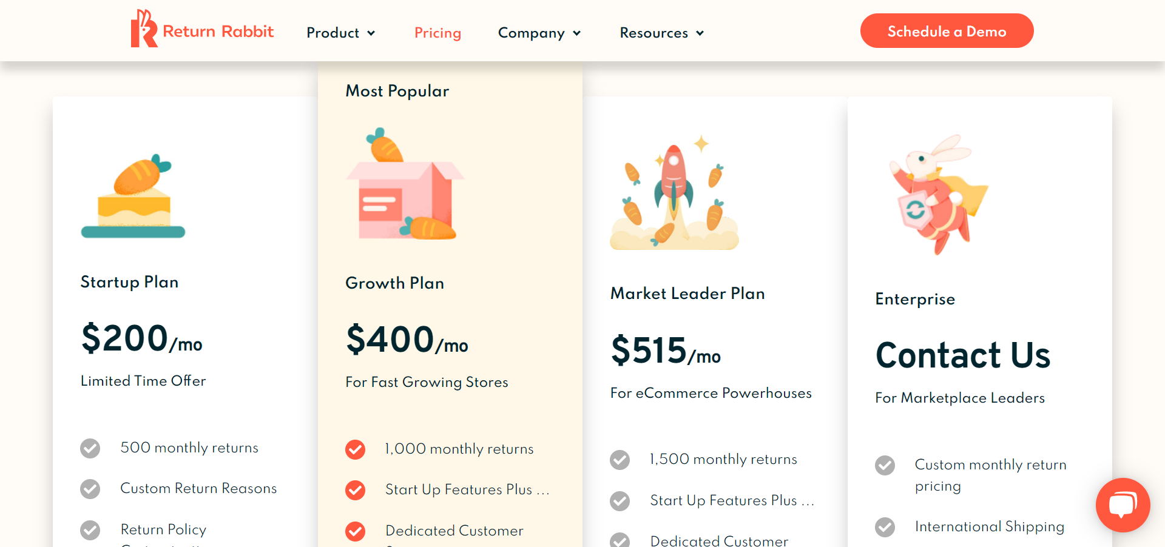Expand the Resources dropdown menu
This screenshot has width=1165, height=547.
[x=661, y=33]
